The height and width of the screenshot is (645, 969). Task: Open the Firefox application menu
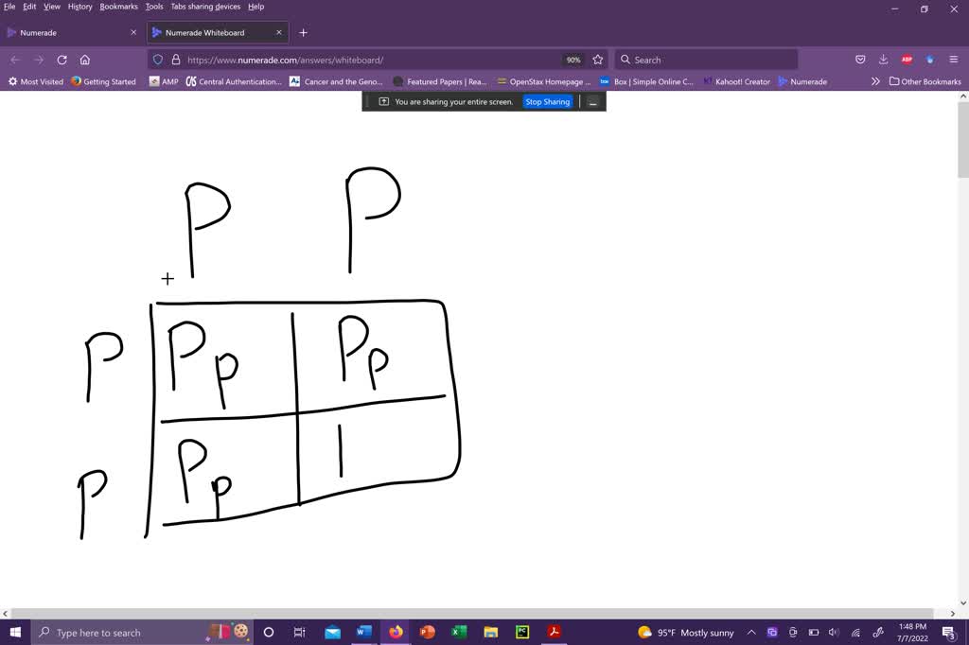[953, 60]
